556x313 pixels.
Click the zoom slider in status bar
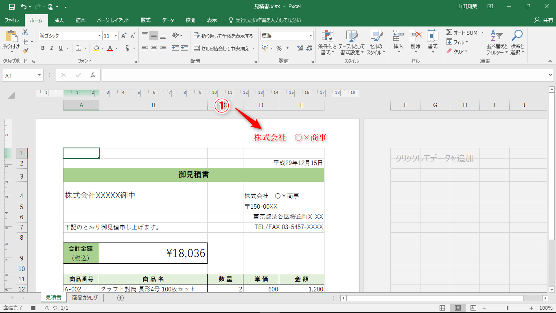pyautogui.click(x=507, y=308)
